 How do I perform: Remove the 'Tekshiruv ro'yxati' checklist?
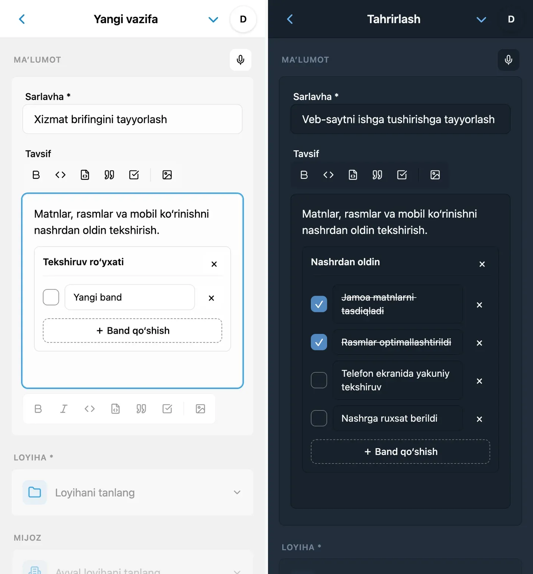(214, 264)
